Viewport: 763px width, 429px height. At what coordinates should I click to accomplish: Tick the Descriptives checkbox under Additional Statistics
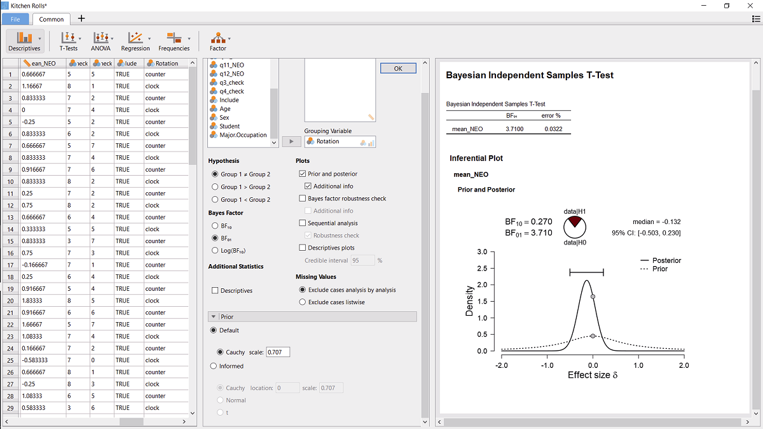(x=216, y=291)
